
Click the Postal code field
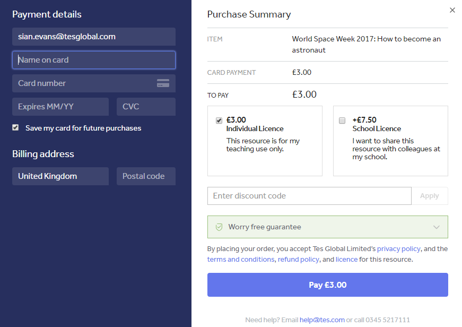point(146,176)
